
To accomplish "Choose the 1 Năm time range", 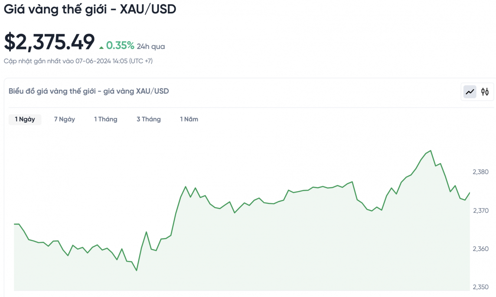I will 189,119.
